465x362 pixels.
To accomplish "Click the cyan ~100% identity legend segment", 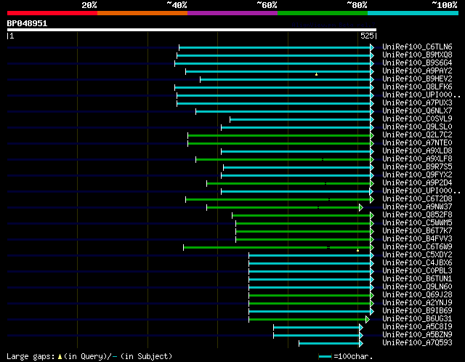I will (413, 13).
